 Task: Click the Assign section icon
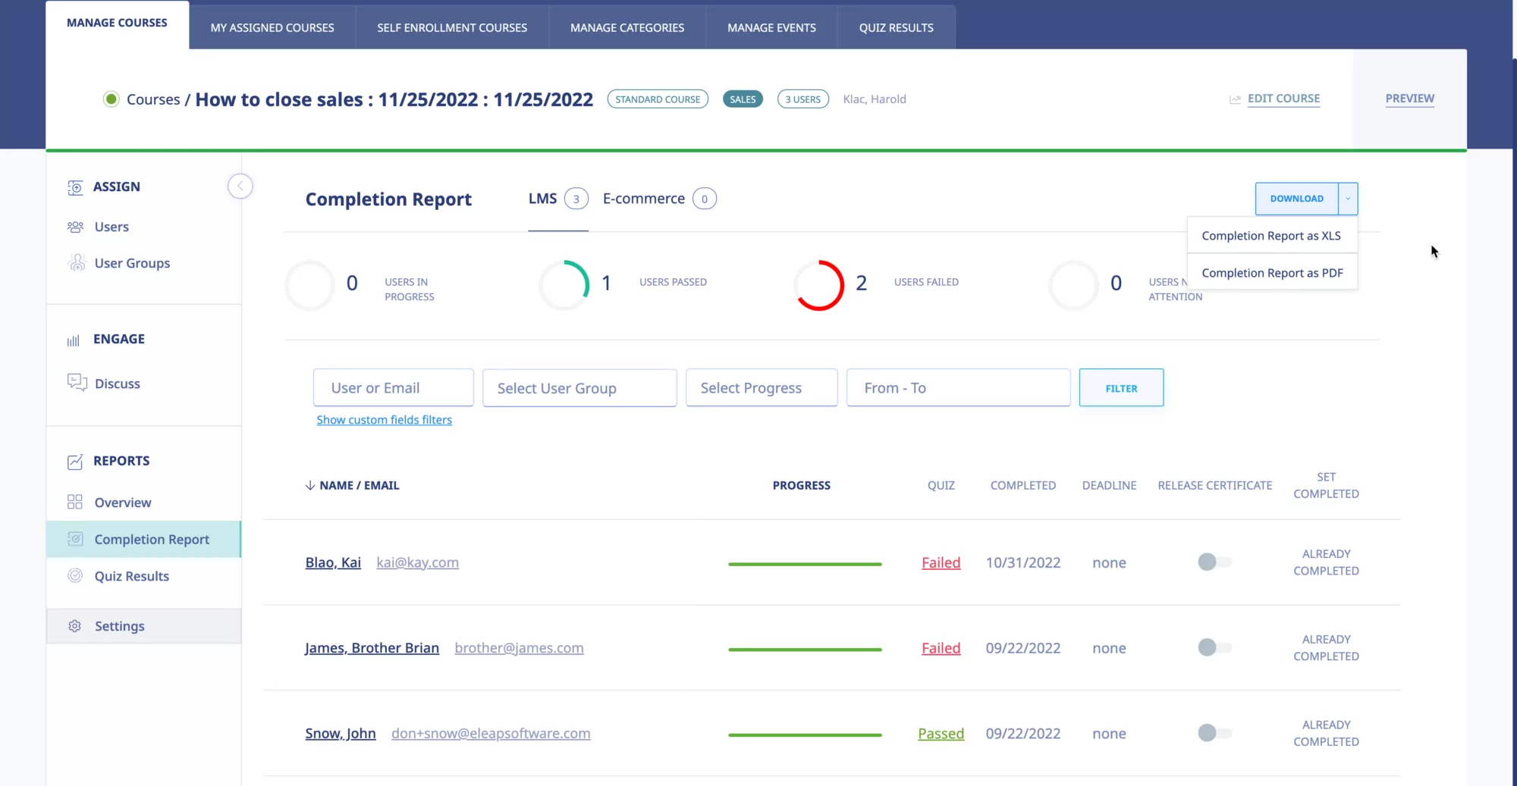coord(75,187)
